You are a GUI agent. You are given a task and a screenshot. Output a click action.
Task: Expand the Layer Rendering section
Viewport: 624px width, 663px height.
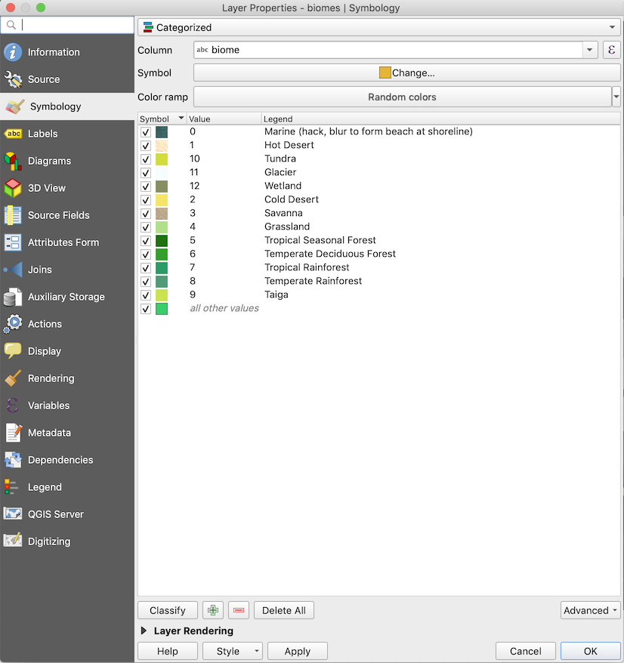point(144,631)
